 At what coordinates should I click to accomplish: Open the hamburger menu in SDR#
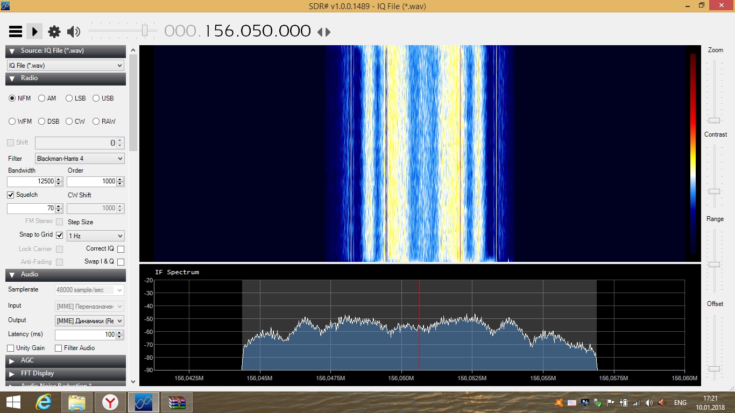pos(15,32)
